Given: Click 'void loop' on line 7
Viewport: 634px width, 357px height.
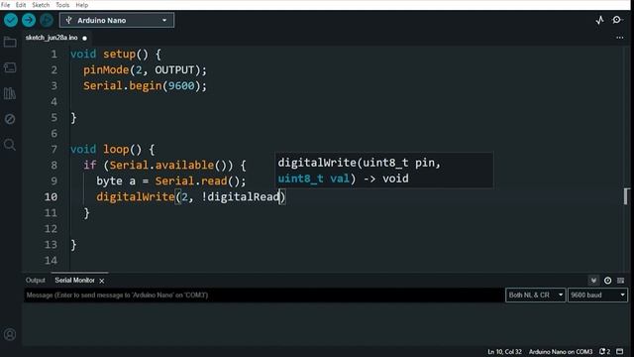Looking at the screenshot, I should (99, 150).
